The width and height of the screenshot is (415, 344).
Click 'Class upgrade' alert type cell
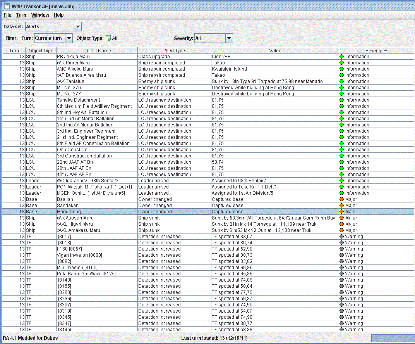175,57
